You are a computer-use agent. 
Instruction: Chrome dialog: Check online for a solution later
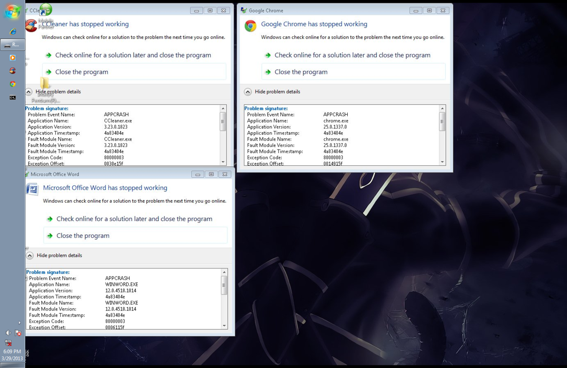point(353,55)
